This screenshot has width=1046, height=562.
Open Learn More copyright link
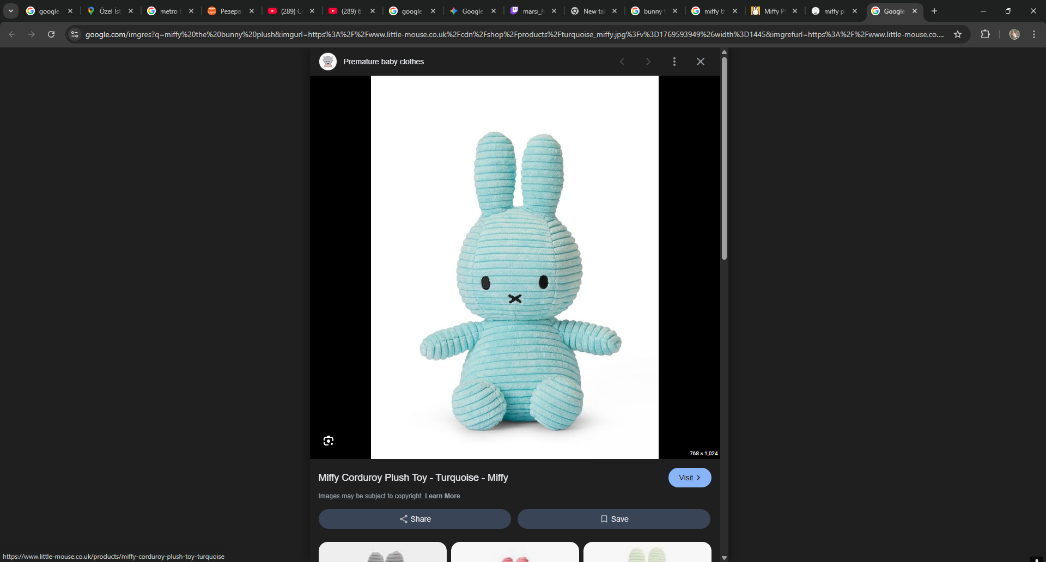442,496
